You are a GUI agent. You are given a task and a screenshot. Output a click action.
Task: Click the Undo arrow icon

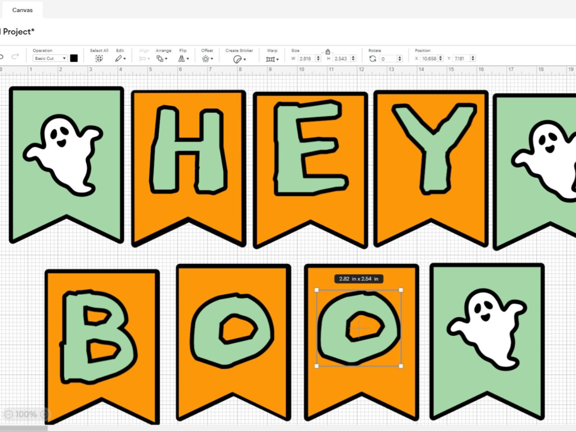[x=2, y=57]
